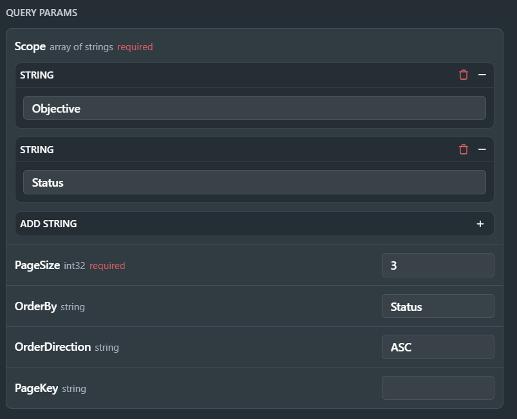Image resolution: width=517 pixels, height=419 pixels.
Task: Click the first STRING header label
Action: coord(37,75)
